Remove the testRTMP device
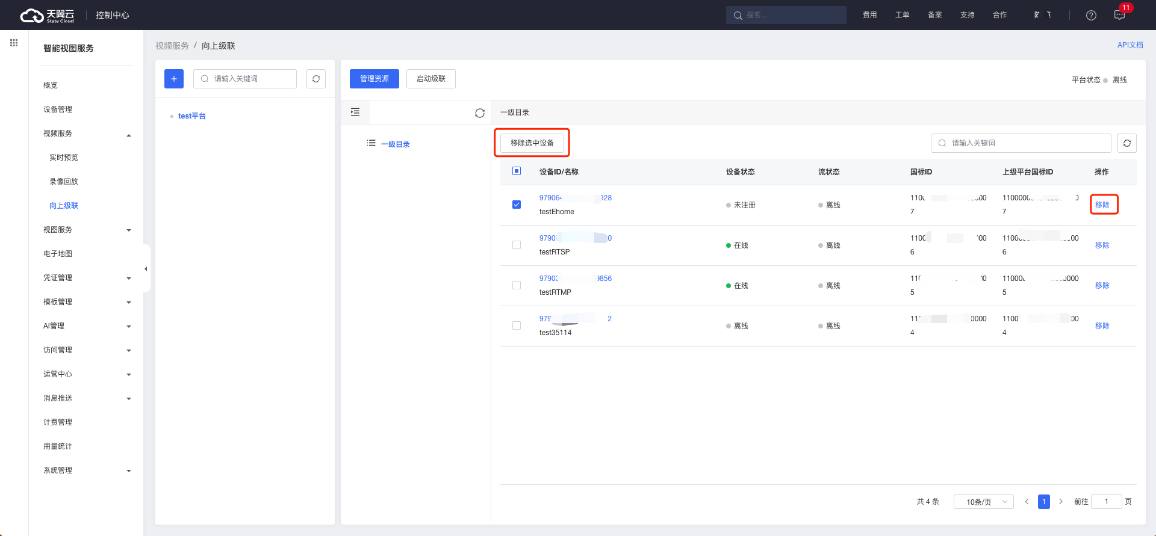The image size is (1156, 536). (x=1102, y=285)
